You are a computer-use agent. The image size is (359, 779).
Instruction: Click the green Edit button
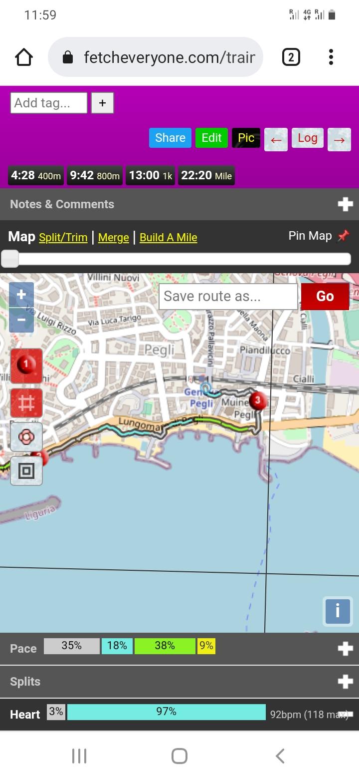(211, 138)
